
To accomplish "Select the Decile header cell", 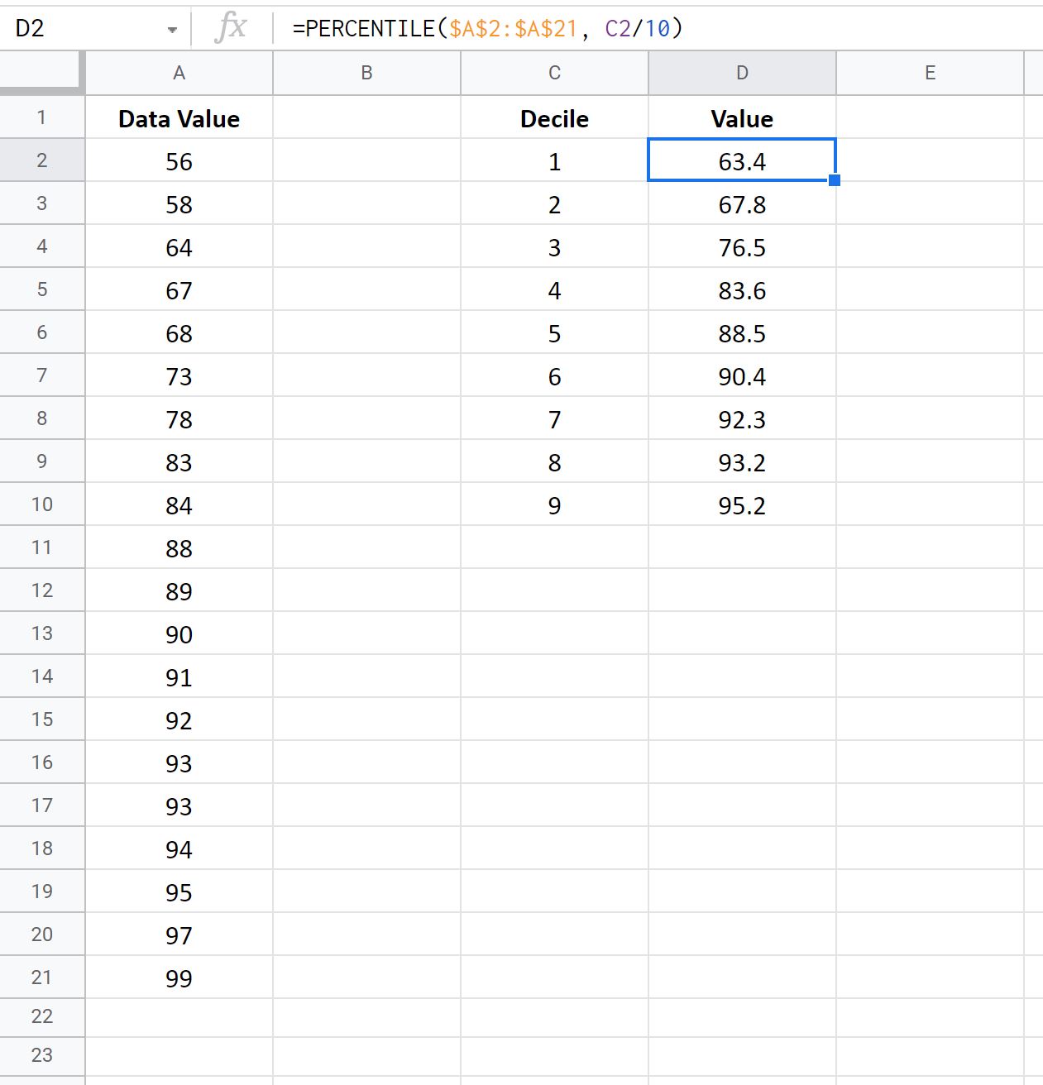I will pyautogui.click(x=553, y=117).
